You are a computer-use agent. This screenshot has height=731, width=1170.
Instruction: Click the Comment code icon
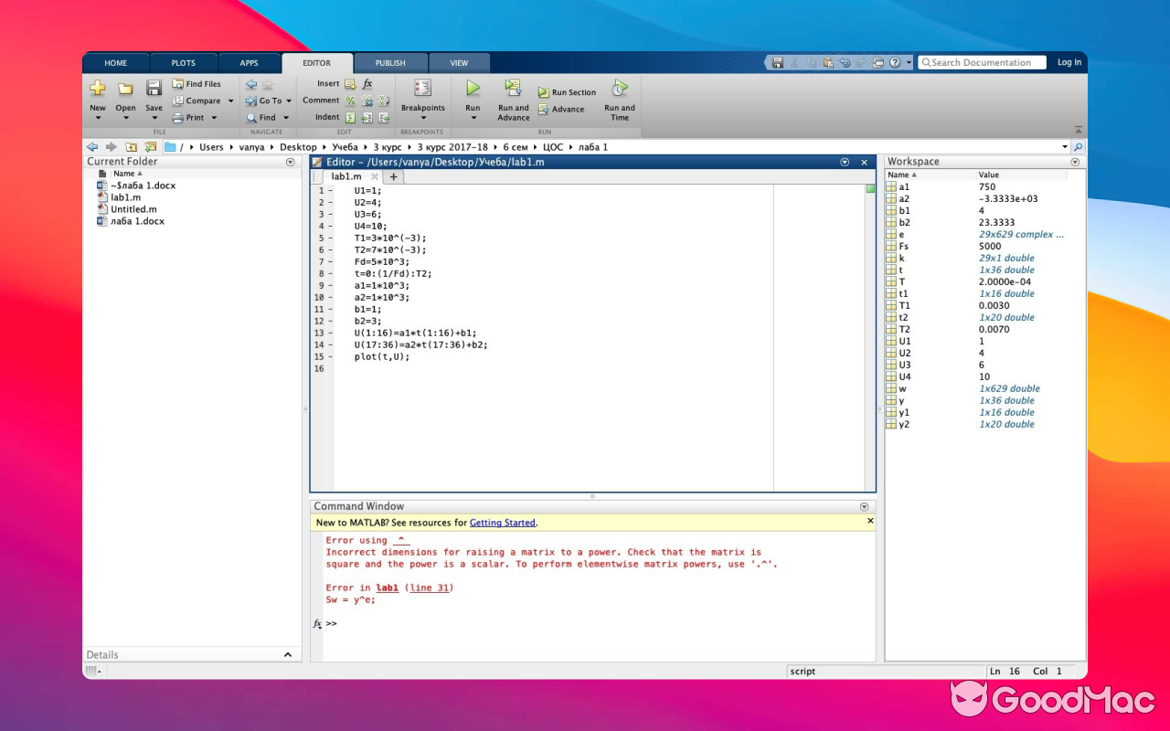coord(350,101)
